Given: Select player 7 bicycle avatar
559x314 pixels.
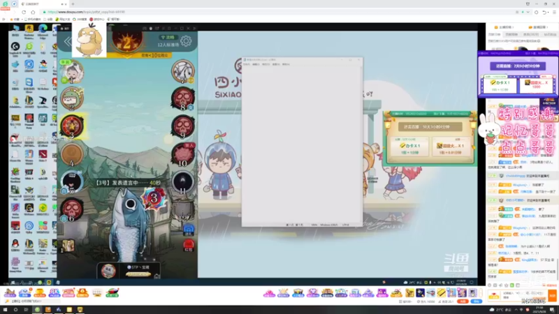Looking at the screenshot, I should click(183, 71).
